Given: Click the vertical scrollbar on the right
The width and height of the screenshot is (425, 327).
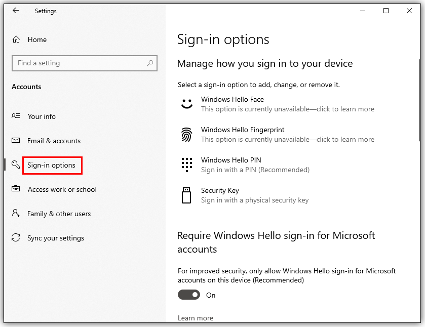Looking at the screenshot, I should click(419, 100).
